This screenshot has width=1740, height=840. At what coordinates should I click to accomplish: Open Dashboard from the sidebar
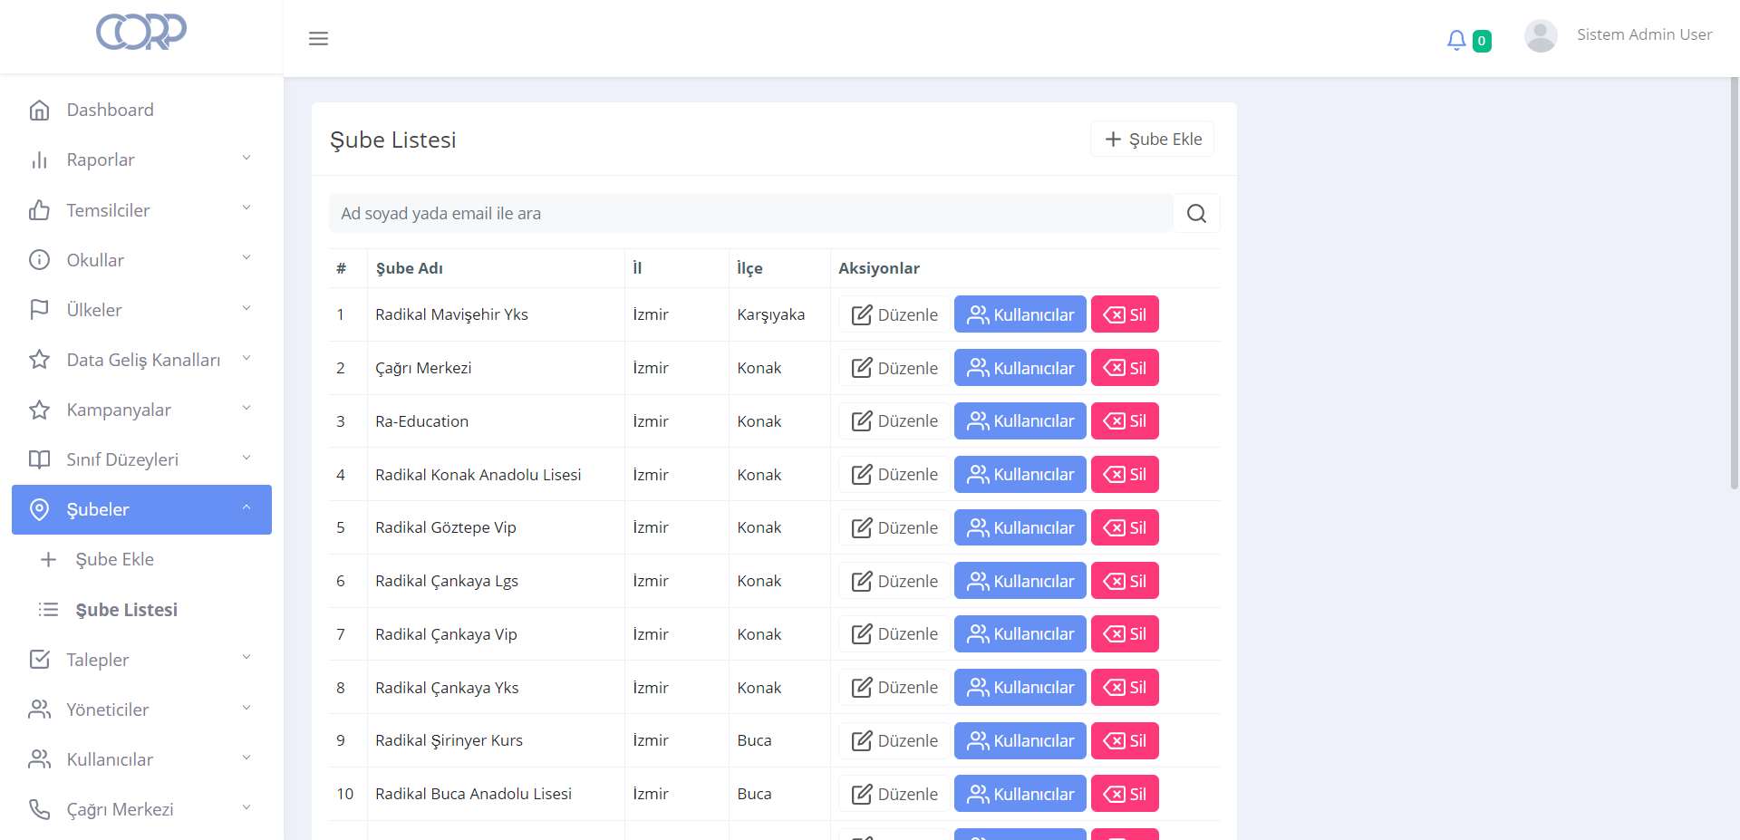coord(110,110)
